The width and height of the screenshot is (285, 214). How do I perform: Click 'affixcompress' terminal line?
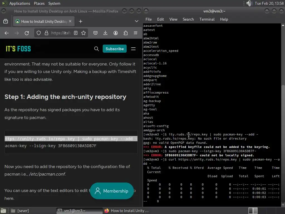click(156, 93)
